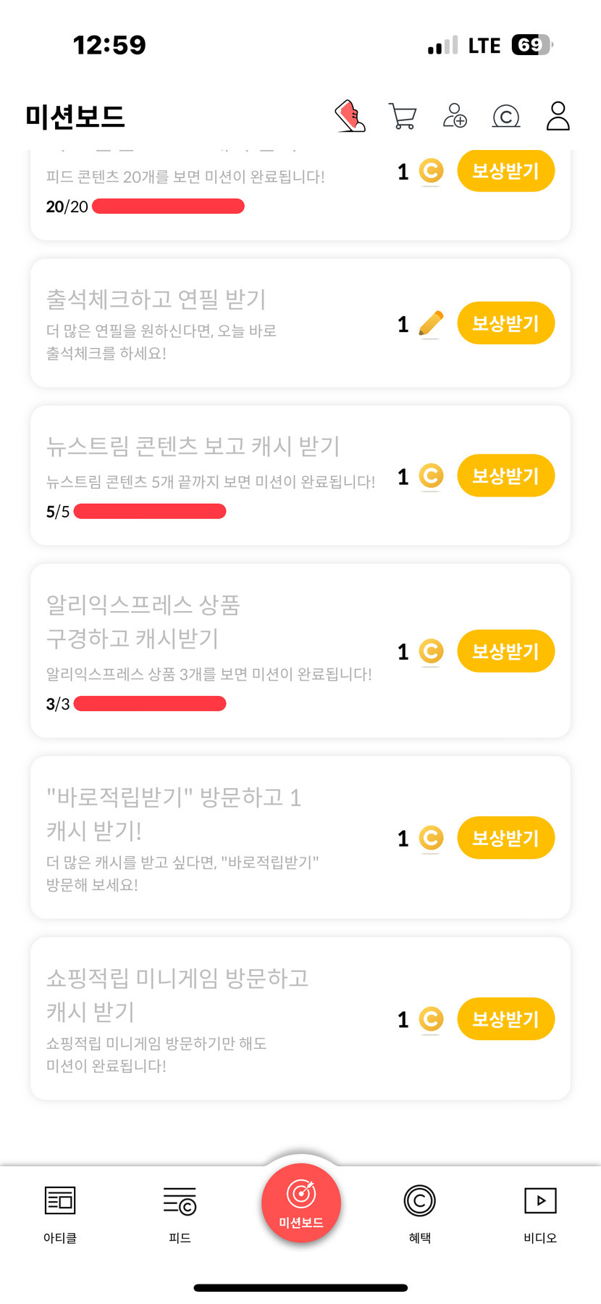Tap the coin icon on 알리익스프레스 mission

click(x=431, y=652)
